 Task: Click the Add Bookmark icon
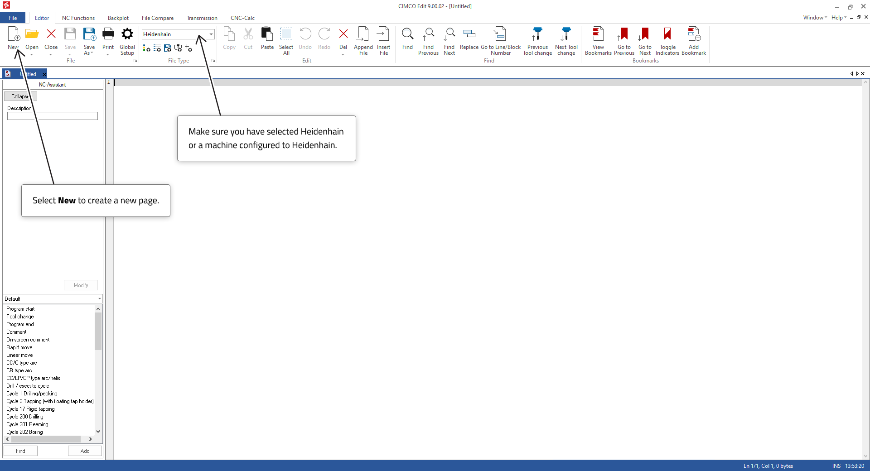coord(693,34)
